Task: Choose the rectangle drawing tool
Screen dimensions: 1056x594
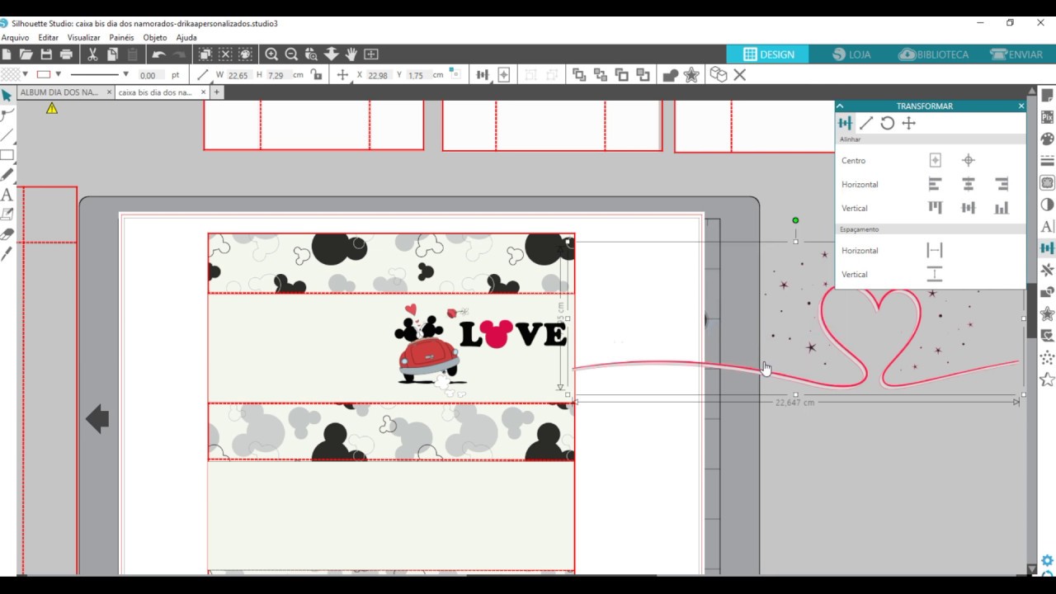Action: pos(7,155)
